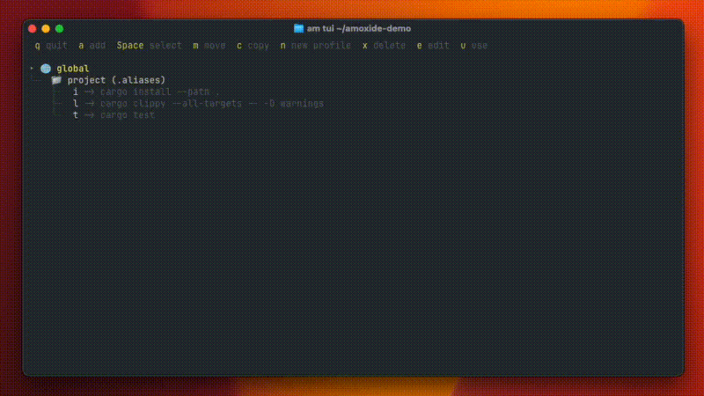Select the global profile row
The height and width of the screenshot is (396, 704).
60,69
